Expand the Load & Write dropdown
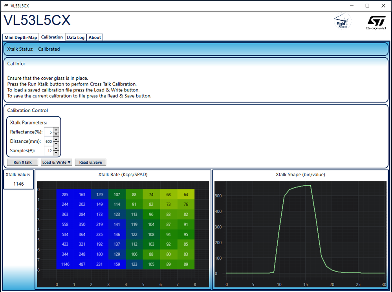 click(x=57, y=162)
